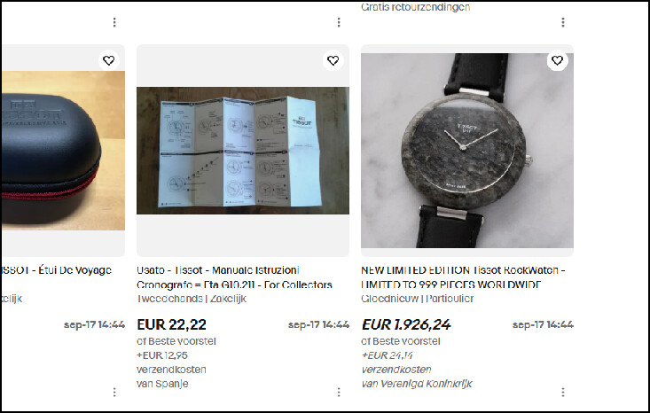
Task: Open the Étui De Voyage listing title
Action: pyautogui.click(x=57, y=270)
